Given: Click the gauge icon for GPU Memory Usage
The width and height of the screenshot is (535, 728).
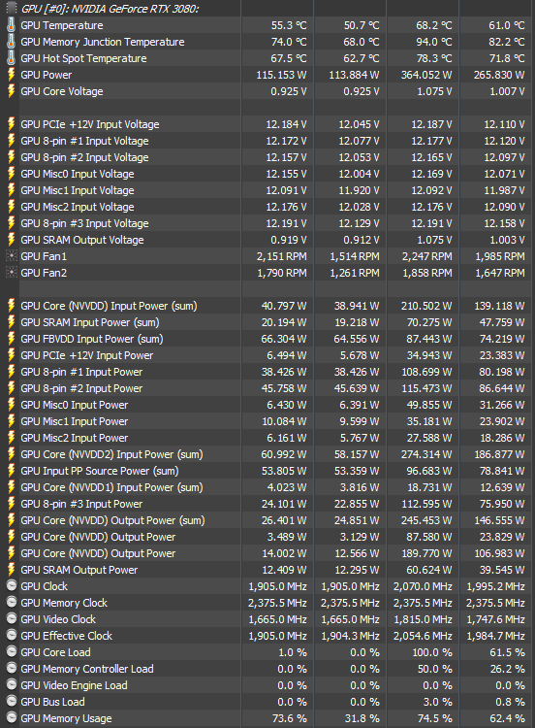Looking at the screenshot, I should (11, 717).
